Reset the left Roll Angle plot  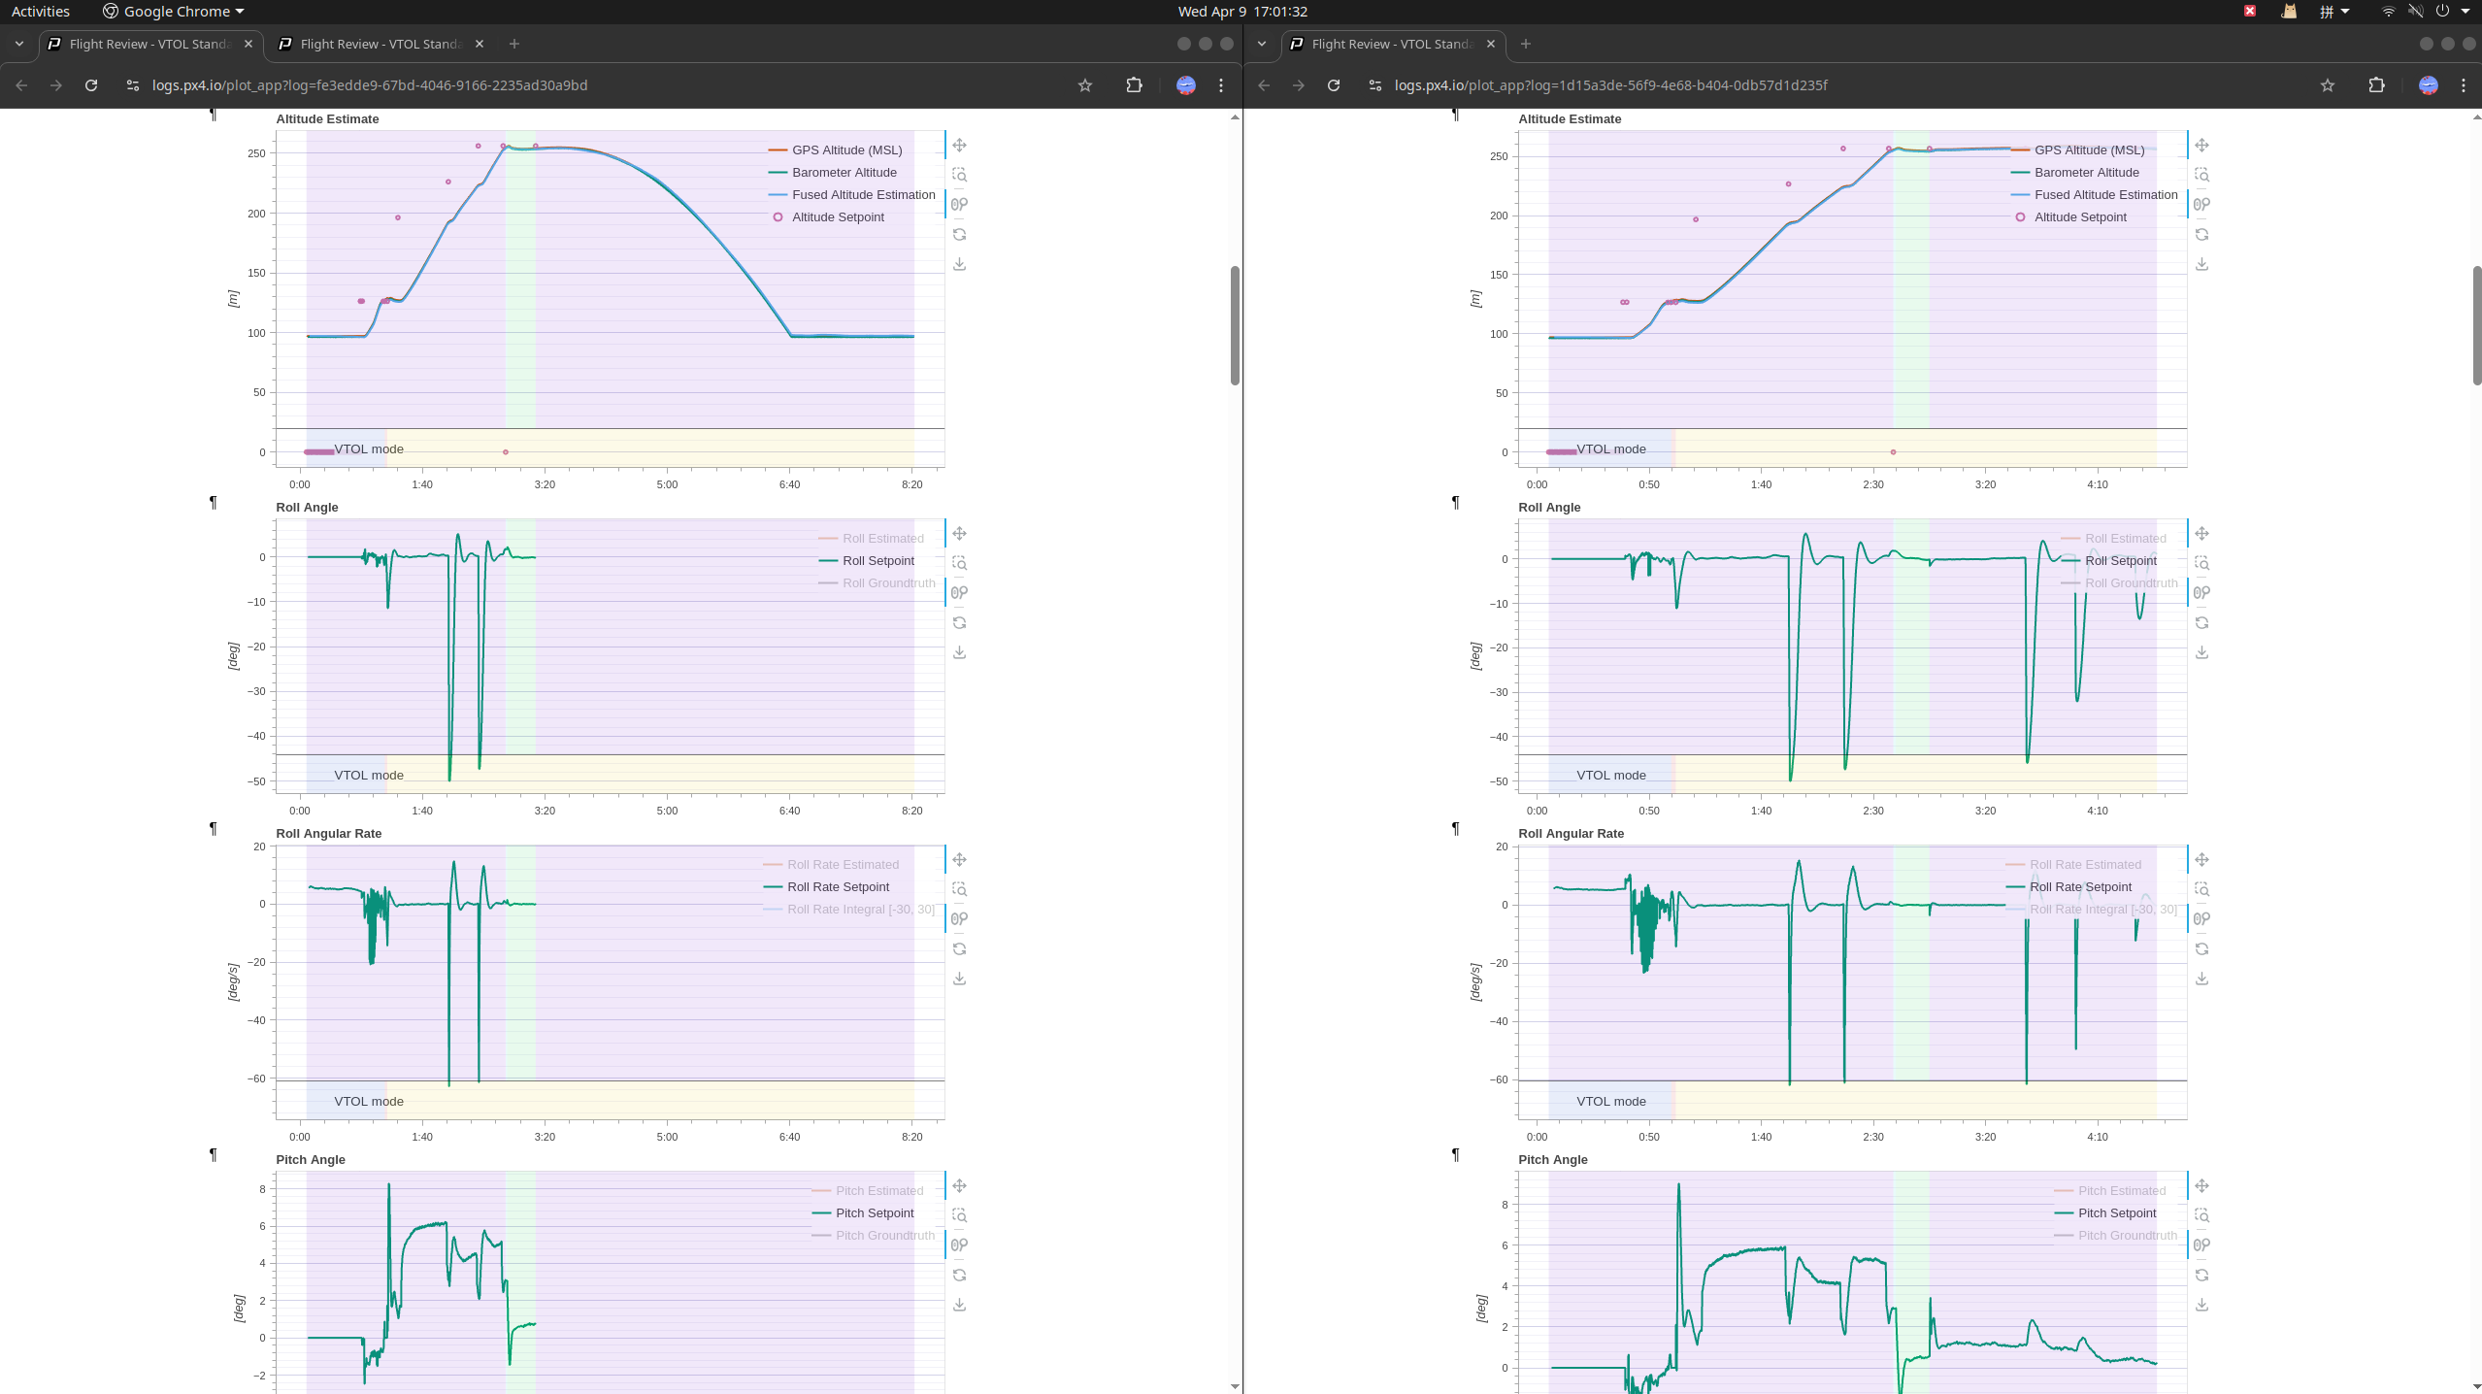point(959,622)
